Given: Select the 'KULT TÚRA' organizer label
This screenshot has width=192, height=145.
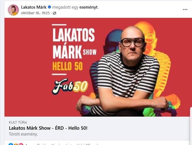Looking at the screenshot, I should [x=18, y=122].
